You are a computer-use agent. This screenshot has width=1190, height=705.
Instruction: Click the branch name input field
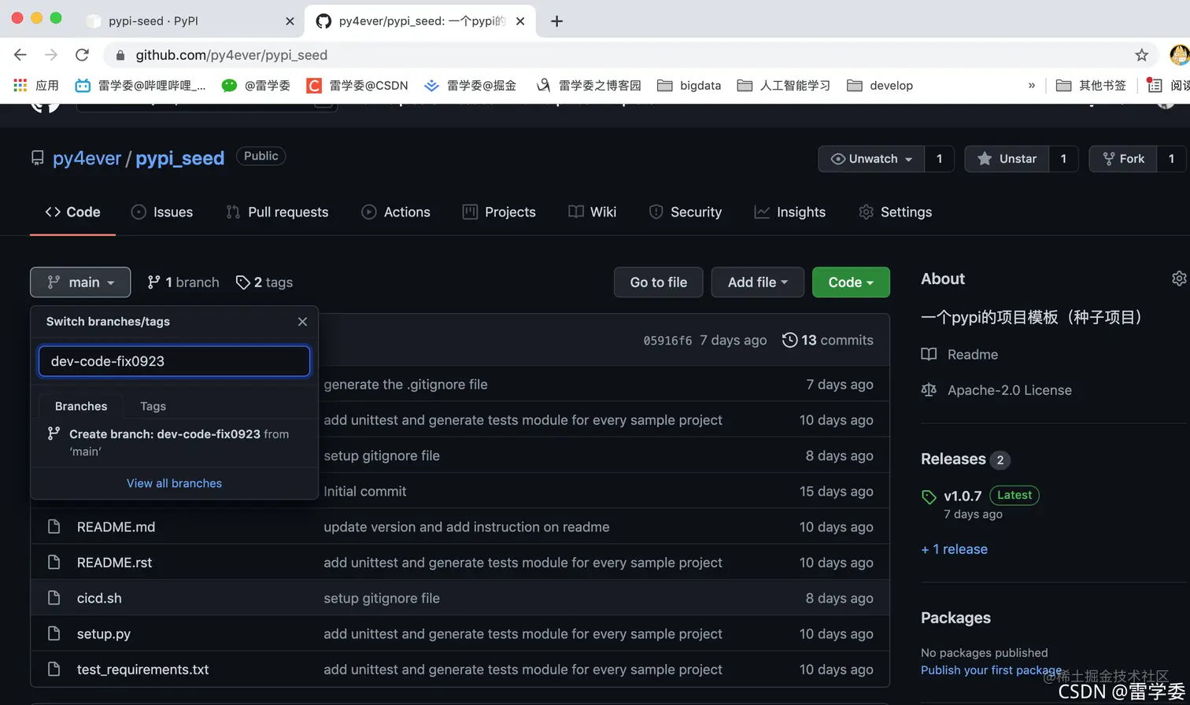click(174, 362)
